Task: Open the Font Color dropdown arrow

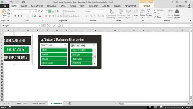Action: 42,16
